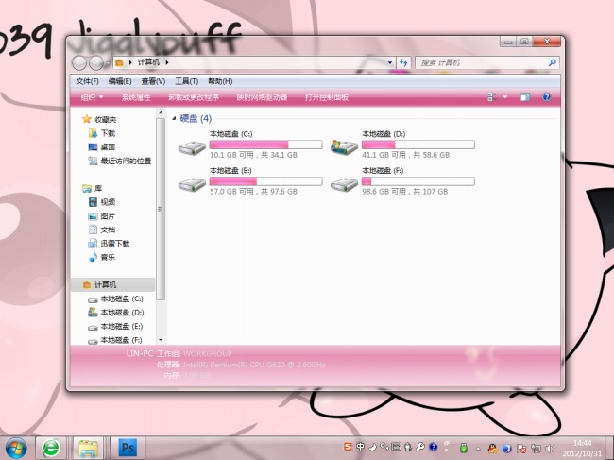Click Uninstall or change a program (卸载或更改程序)
614x460 pixels.
pos(194,97)
